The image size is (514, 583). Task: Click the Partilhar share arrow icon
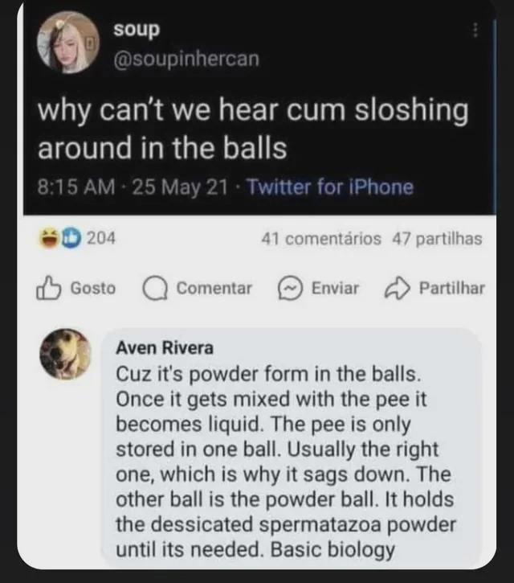[398, 288]
